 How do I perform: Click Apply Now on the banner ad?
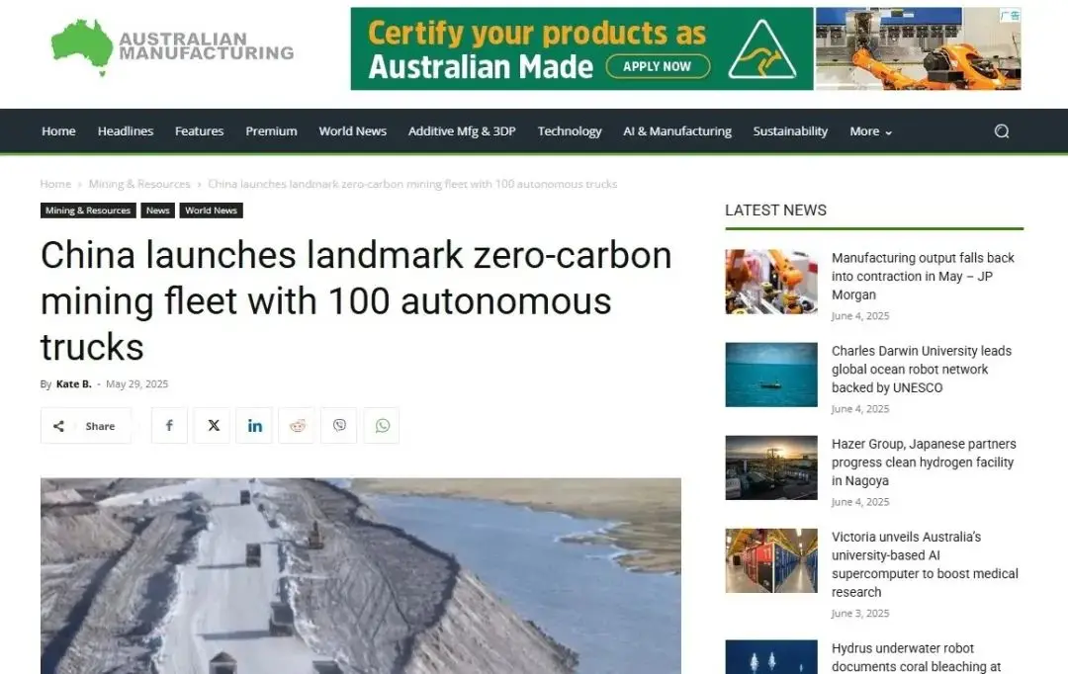(x=658, y=67)
